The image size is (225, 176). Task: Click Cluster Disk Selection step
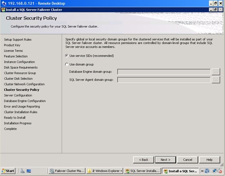coord(18,79)
